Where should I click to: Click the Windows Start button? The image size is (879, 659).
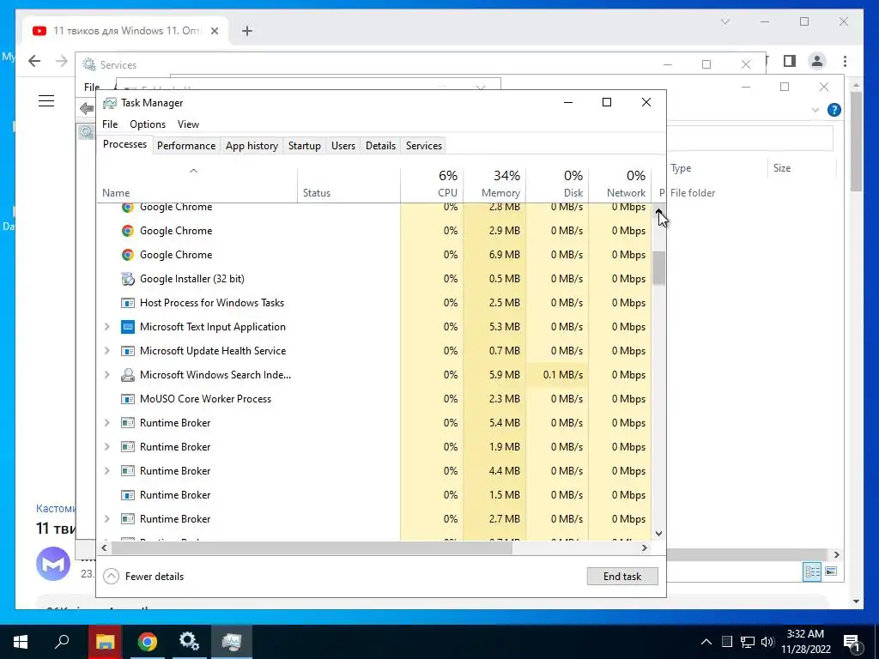point(21,642)
